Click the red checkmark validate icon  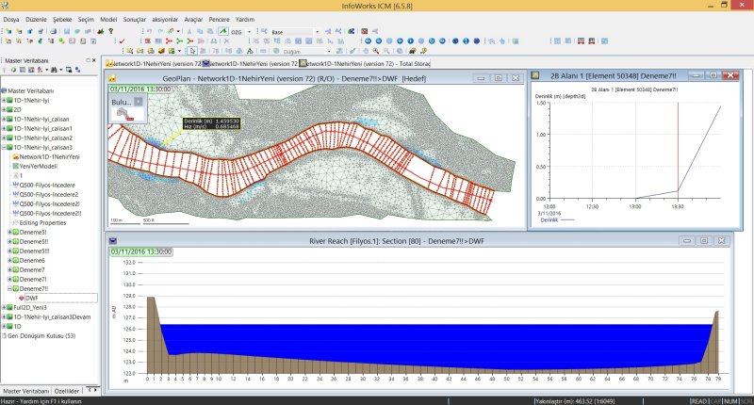click(122, 41)
